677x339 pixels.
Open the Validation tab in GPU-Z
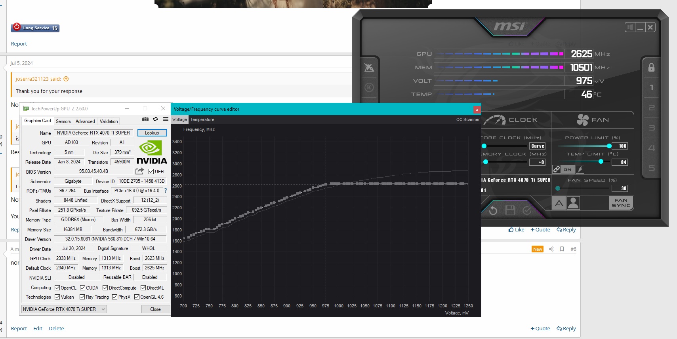(x=109, y=121)
